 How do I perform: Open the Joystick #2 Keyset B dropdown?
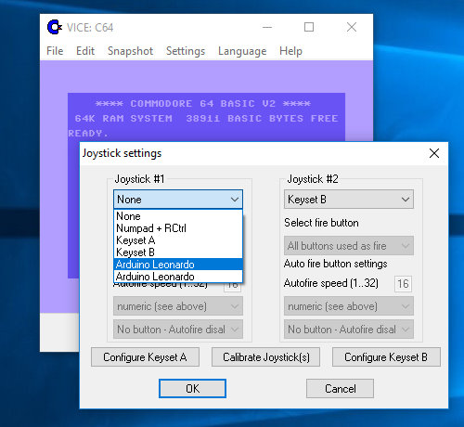pyautogui.click(x=349, y=199)
